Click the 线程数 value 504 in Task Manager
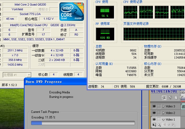This screenshot has height=129, width=185. click(134, 54)
